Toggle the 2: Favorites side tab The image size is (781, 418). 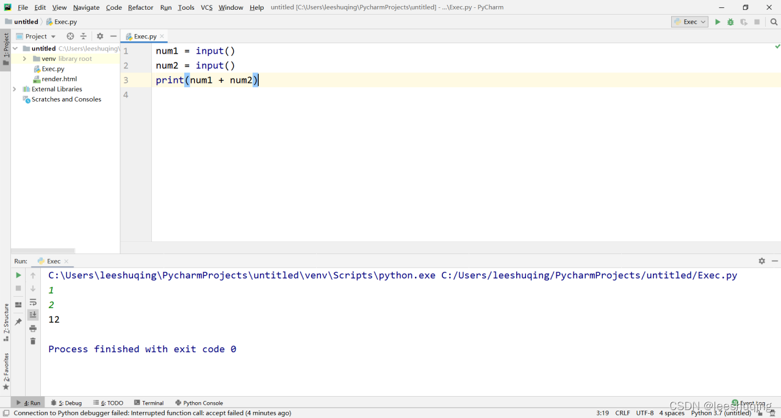click(x=5, y=371)
